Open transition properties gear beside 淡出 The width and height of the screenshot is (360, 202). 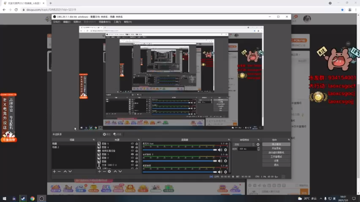(258, 145)
